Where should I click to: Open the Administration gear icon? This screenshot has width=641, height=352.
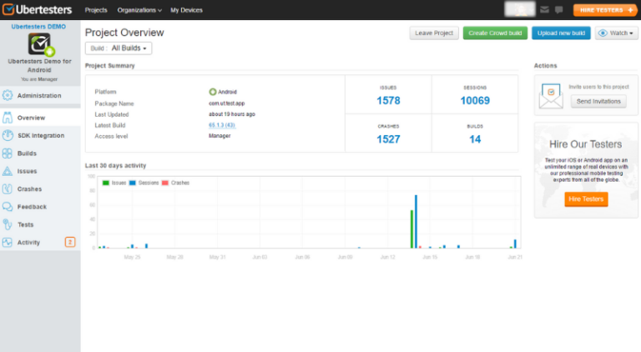[8, 96]
